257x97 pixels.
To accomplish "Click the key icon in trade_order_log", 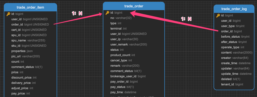I will coord(218,15).
